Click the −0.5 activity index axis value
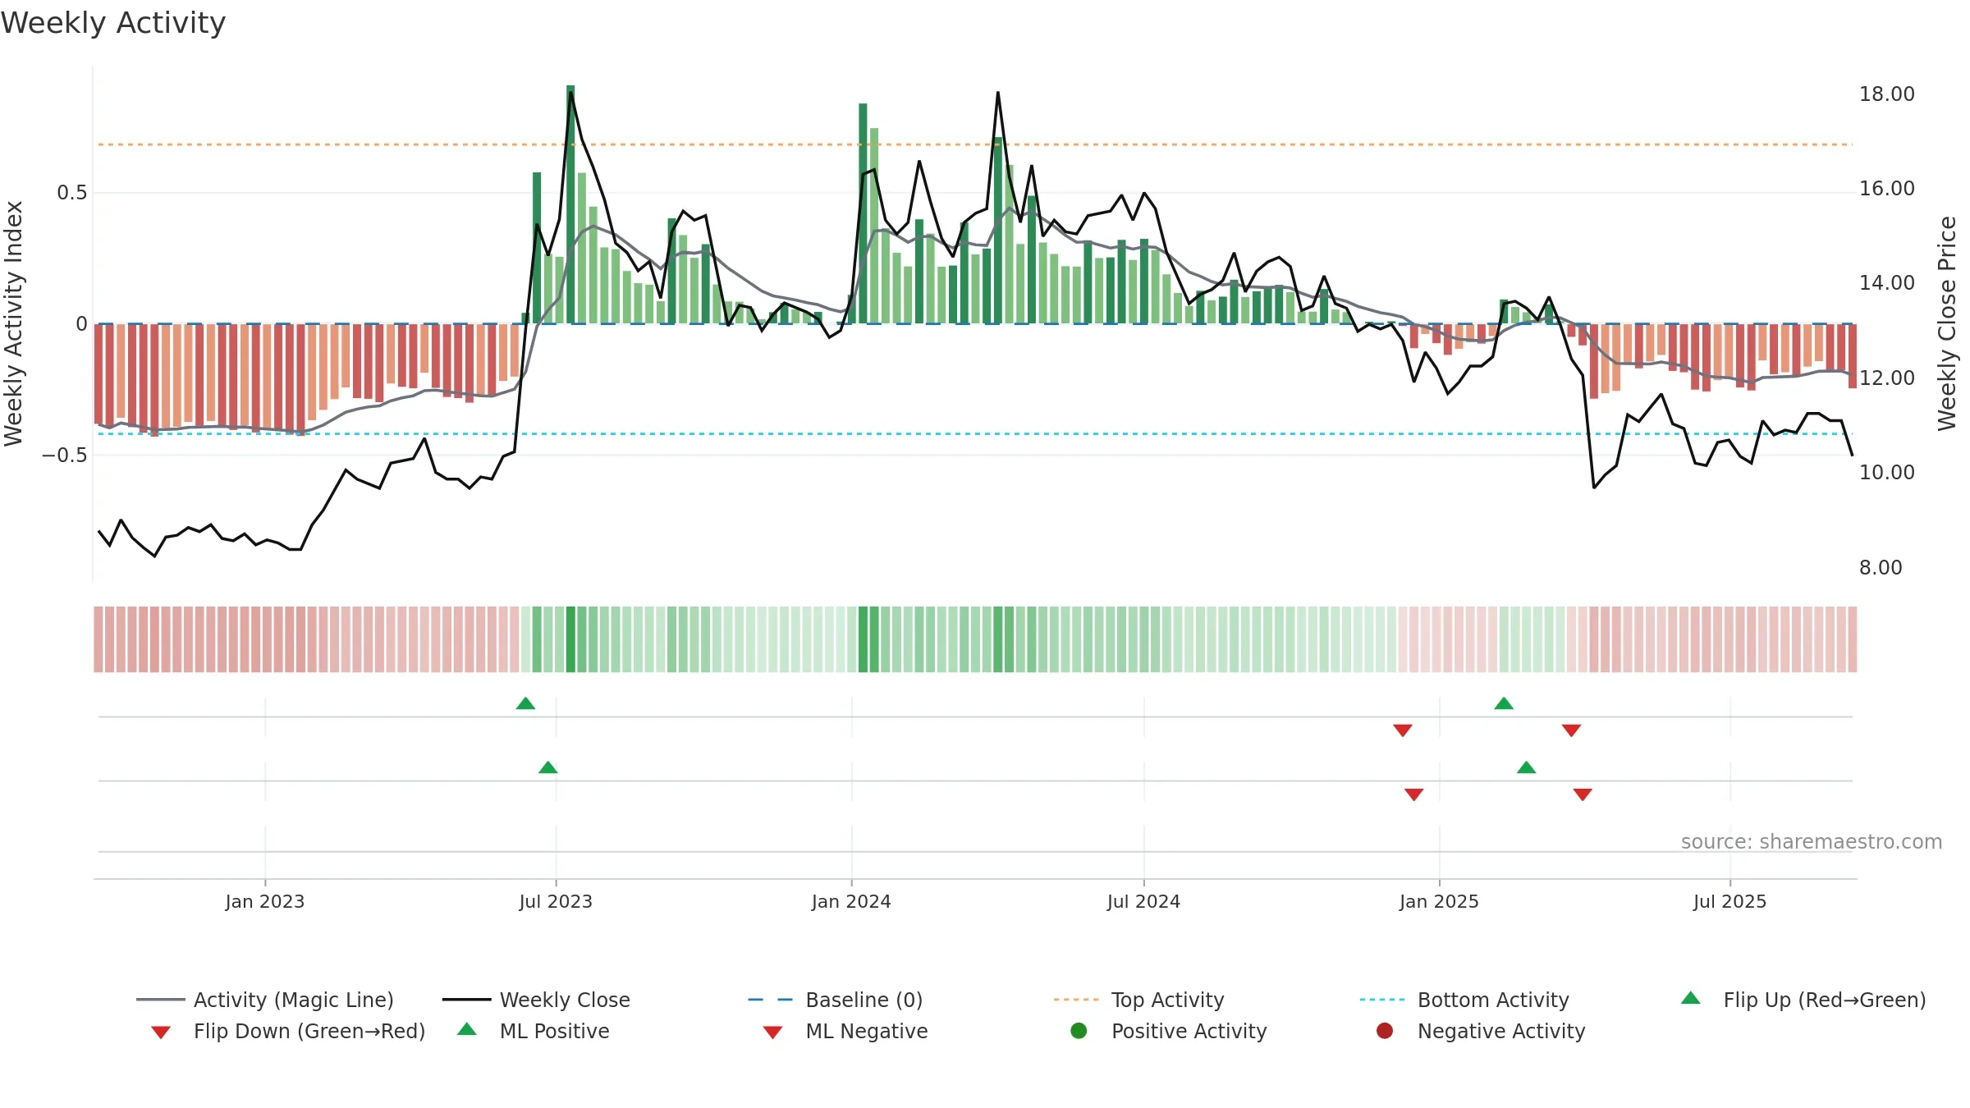Viewport: 1970px width, 1108px height. [x=65, y=455]
